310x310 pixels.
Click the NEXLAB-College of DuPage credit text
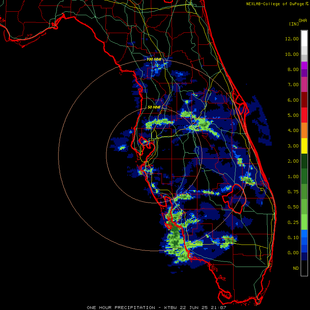click(277, 4)
